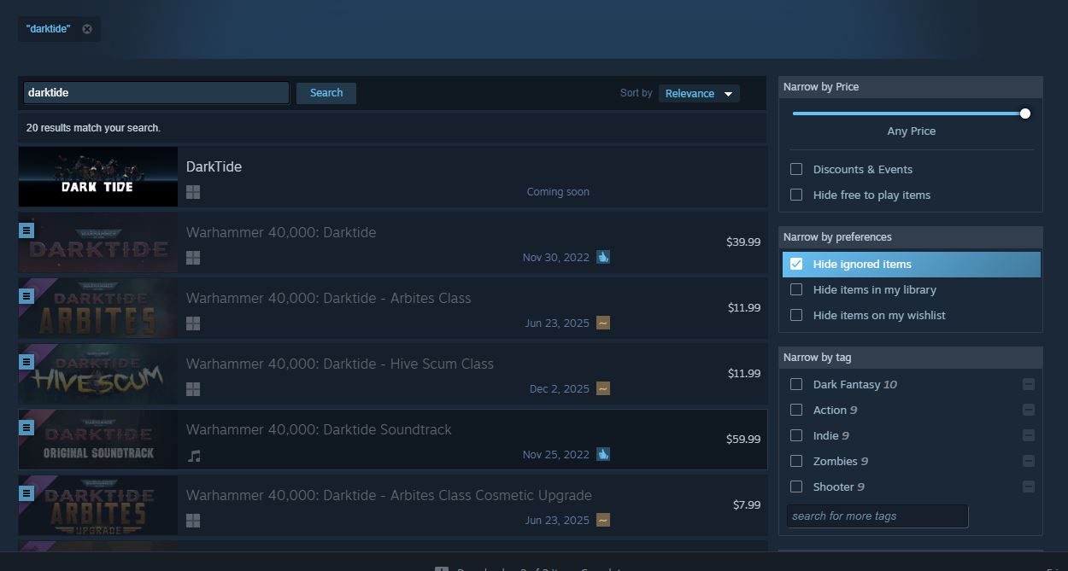Open Darktide - Hive Scum Class title
1068x571 pixels.
[340, 364]
